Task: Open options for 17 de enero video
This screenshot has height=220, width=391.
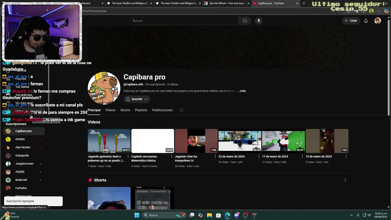Action: pos(302,156)
